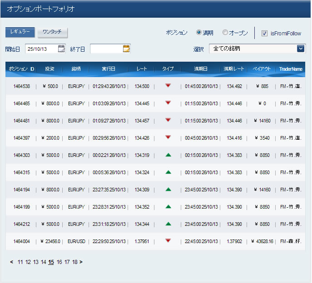This screenshot has width=312, height=283.
Task: Click red down arrow for position 1464397
Action: click(168, 137)
